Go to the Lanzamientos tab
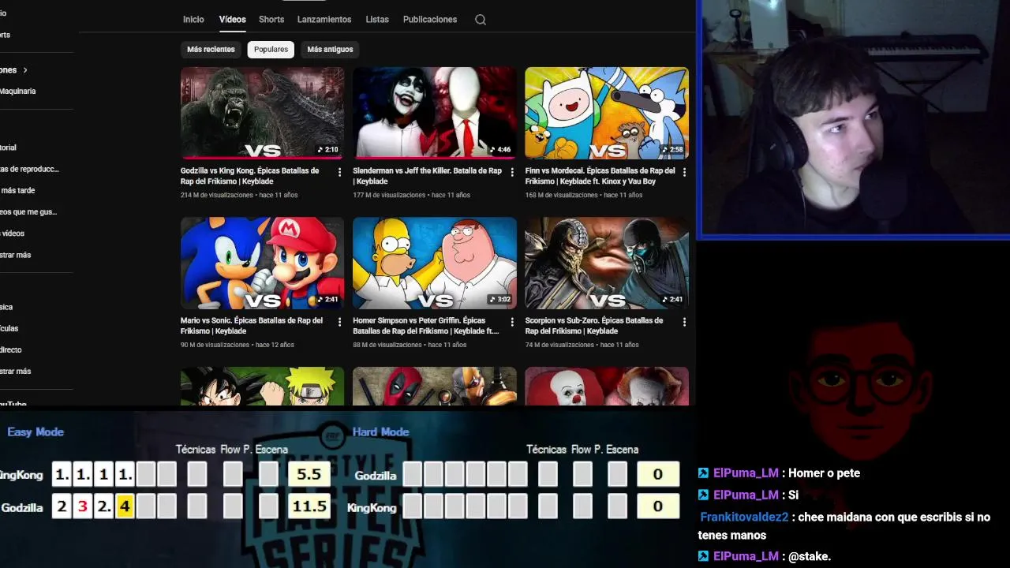 point(324,20)
